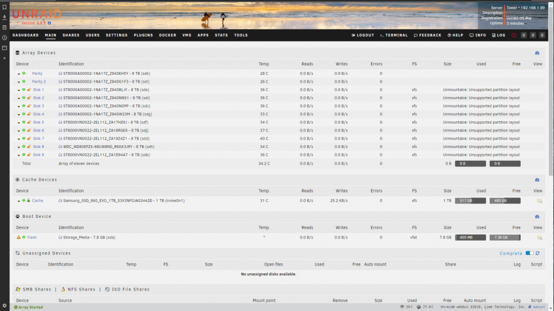Click disk icon beside Samsung SSD identification
Viewport: 554px width, 311px height.
60,201
